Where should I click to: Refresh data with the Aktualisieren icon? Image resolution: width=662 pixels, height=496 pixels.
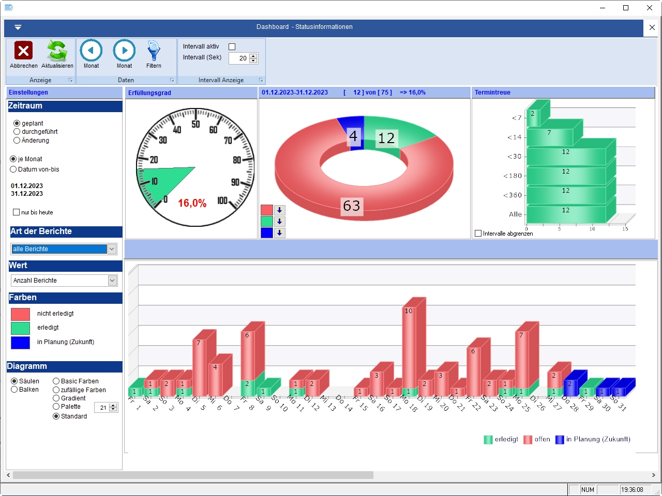57,51
